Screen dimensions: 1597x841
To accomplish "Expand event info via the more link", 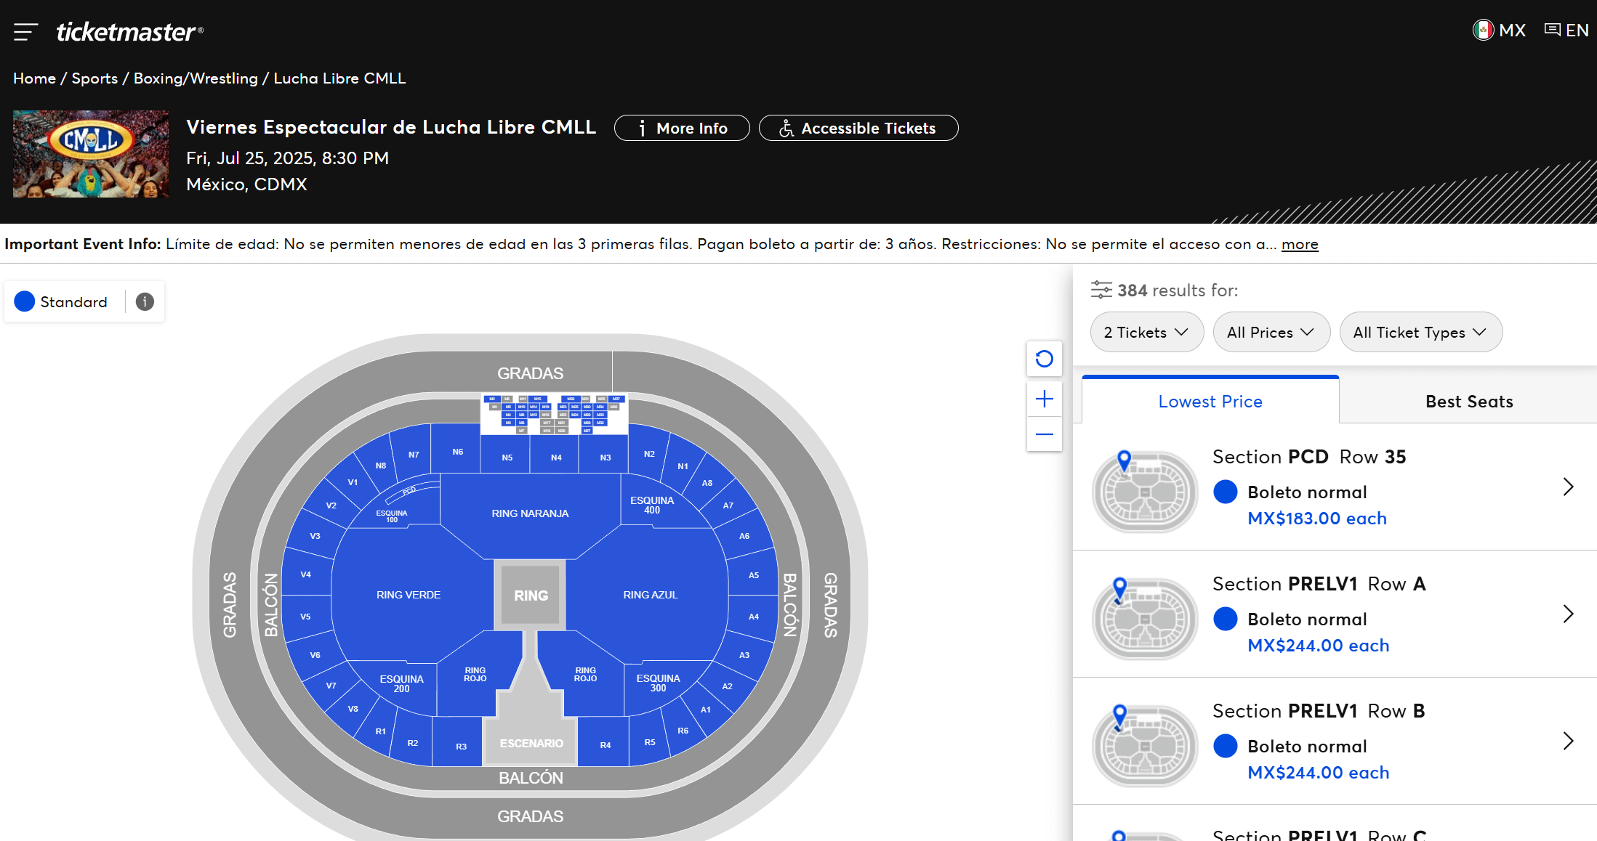I will [x=1300, y=245].
